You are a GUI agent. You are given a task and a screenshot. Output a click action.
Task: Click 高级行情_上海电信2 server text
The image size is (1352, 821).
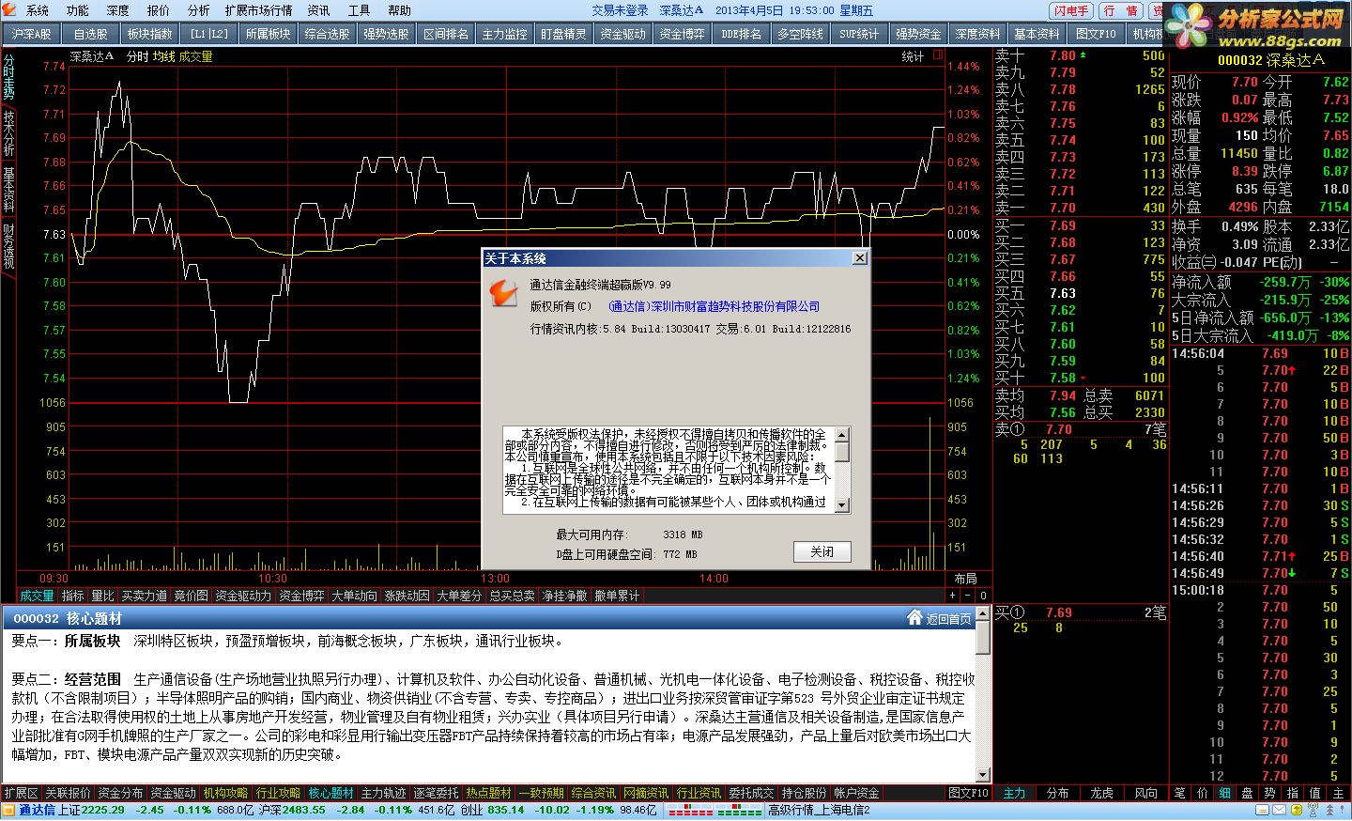pos(819,810)
